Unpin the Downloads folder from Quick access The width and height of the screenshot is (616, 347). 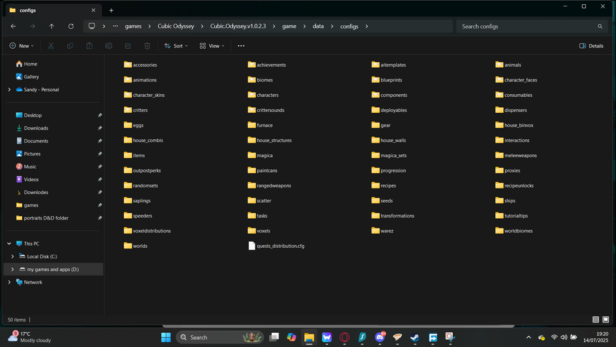click(100, 128)
